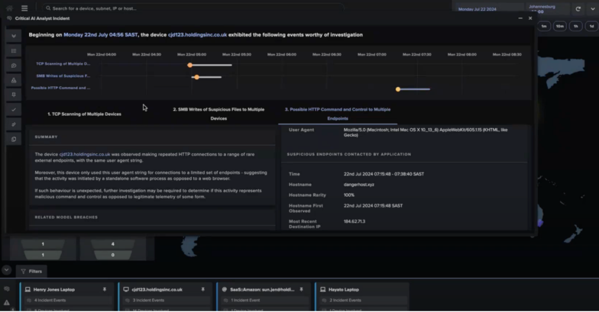Viewport: 599px width, 312px height.
Task: Click the warning triangle icon in bottom-left tray
Action: click(x=7, y=303)
